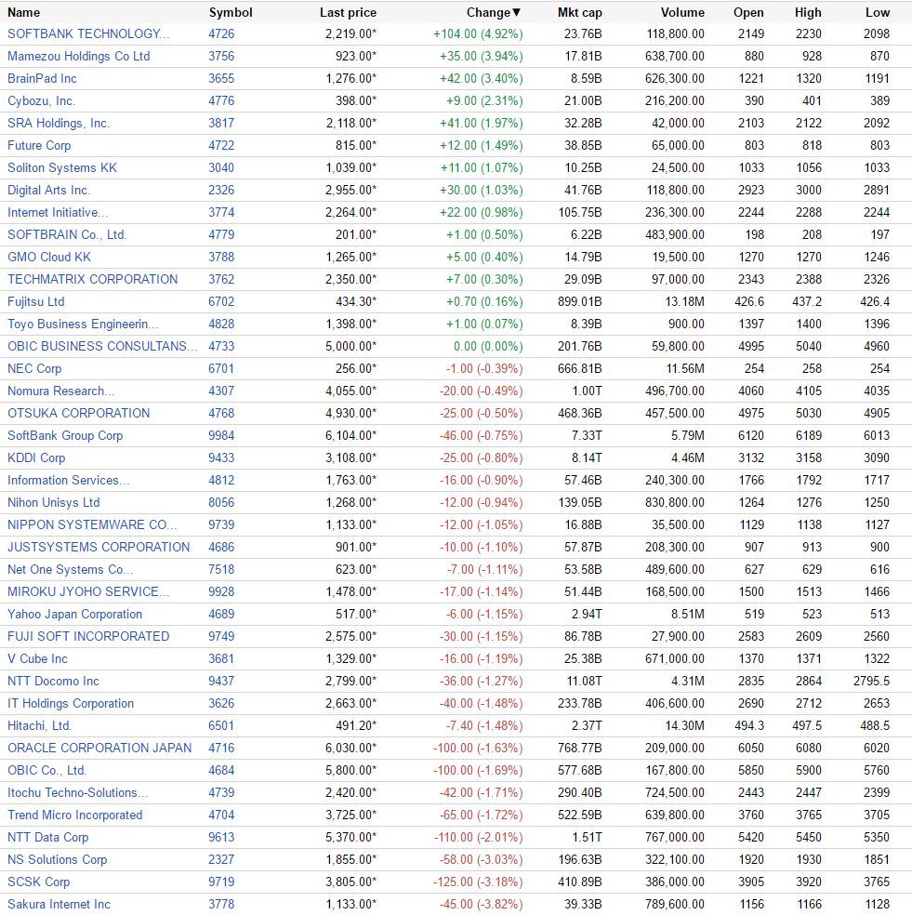Sort table by Name column header

tap(23, 12)
